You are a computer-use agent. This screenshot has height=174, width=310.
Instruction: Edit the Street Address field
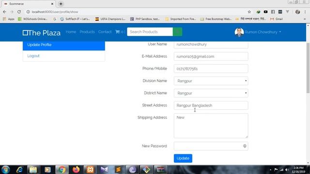(211, 105)
